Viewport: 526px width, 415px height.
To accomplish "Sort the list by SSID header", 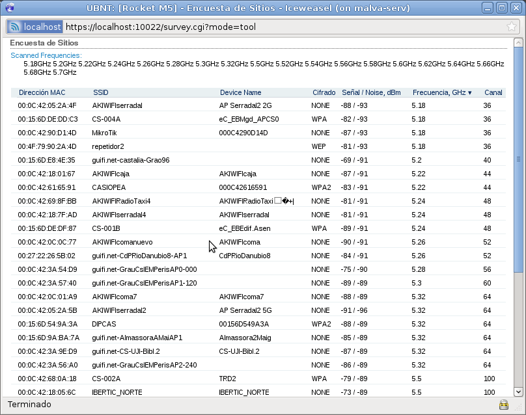I will tap(101, 92).
